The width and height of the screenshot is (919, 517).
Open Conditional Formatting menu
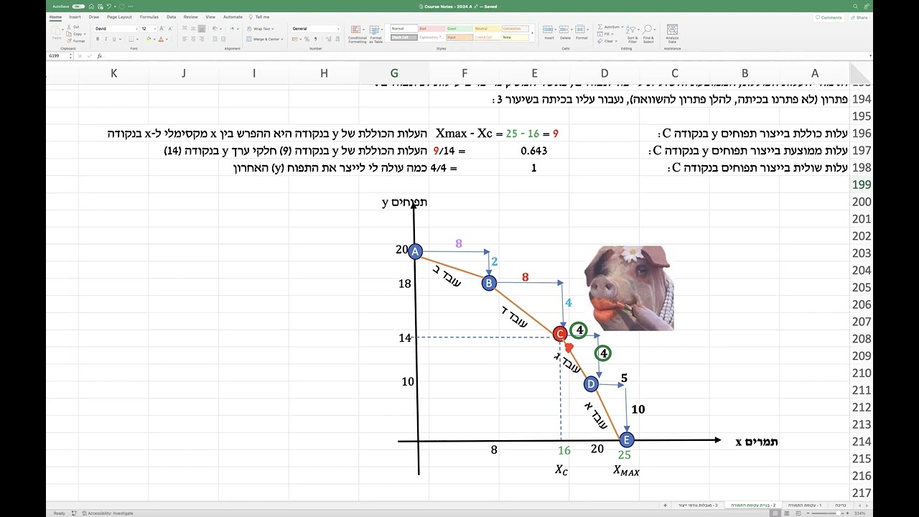(358, 33)
